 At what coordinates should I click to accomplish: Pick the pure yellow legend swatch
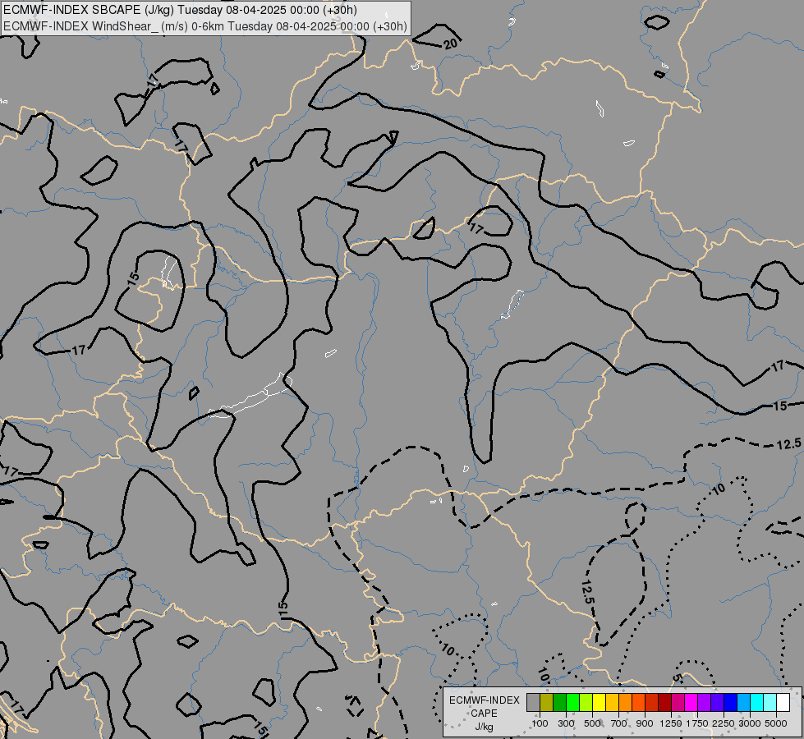600,703
